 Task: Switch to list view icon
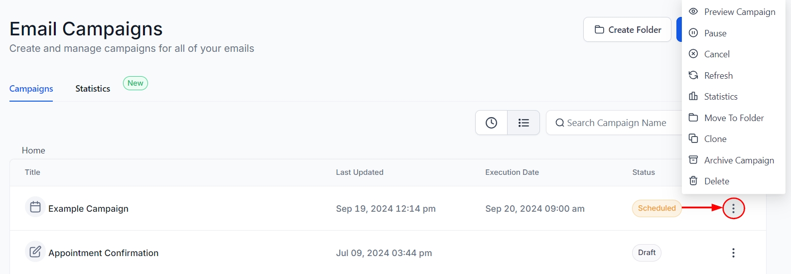524,123
